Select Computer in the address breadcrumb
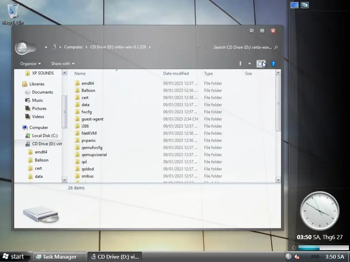 [x=73, y=47]
